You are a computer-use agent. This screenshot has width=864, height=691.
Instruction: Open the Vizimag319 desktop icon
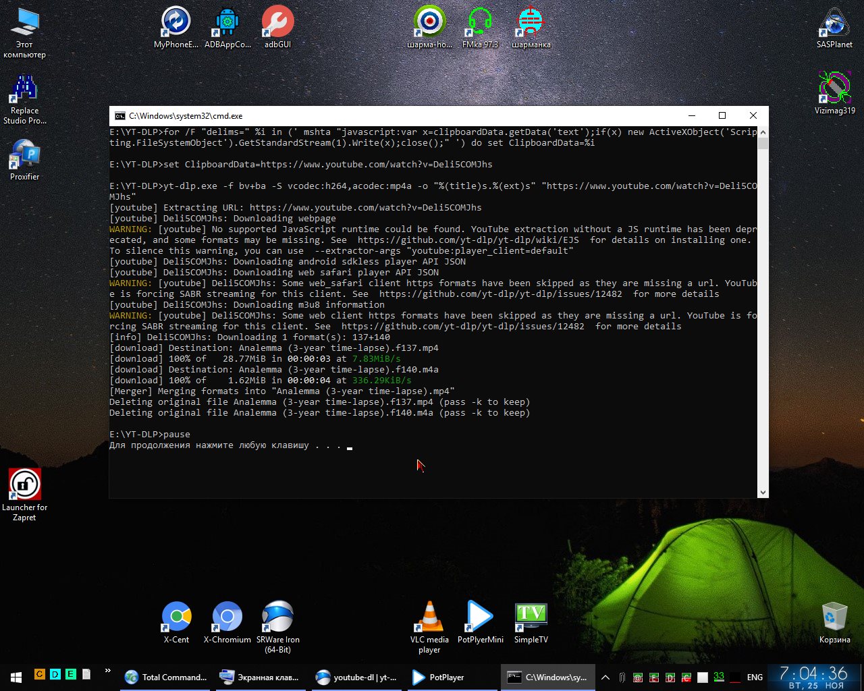pyautogui.click(x=834, y=88)
